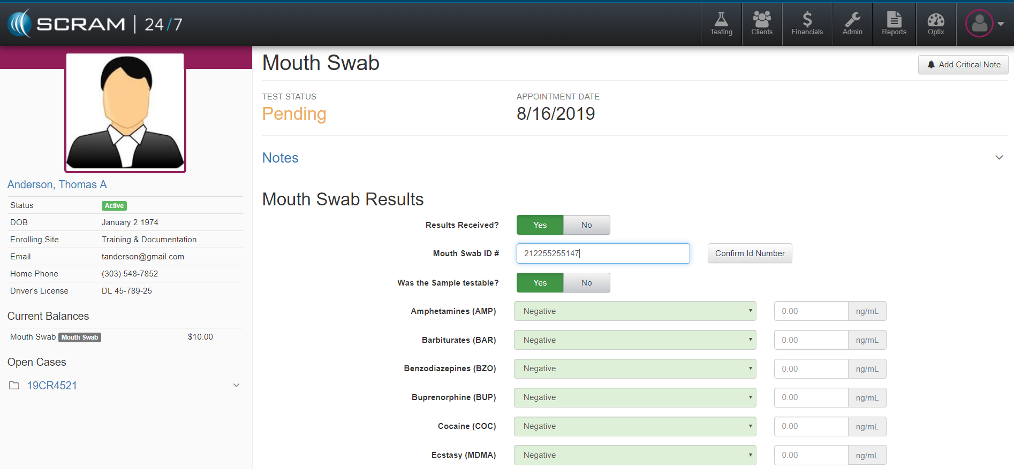Open the Amphetamines (AMP) result dropdown
This screenshot has width=1014, height=469.
(634, 311)
